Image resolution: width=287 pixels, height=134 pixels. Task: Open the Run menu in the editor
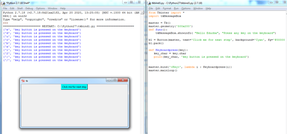[x=176, y=9]
